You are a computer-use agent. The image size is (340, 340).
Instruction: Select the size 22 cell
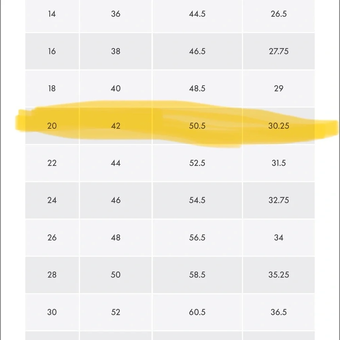pyautogui.click(x=52, y=163)
